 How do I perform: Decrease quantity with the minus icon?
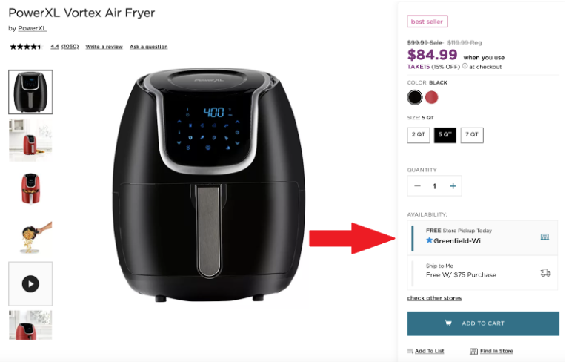417,186
